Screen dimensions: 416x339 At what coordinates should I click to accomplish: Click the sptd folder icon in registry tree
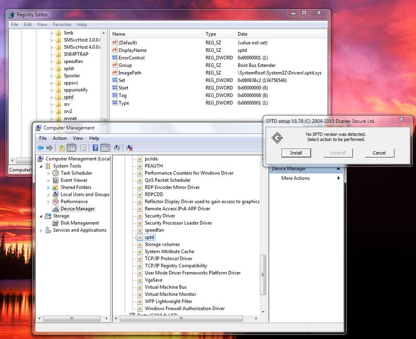[58, 97]
